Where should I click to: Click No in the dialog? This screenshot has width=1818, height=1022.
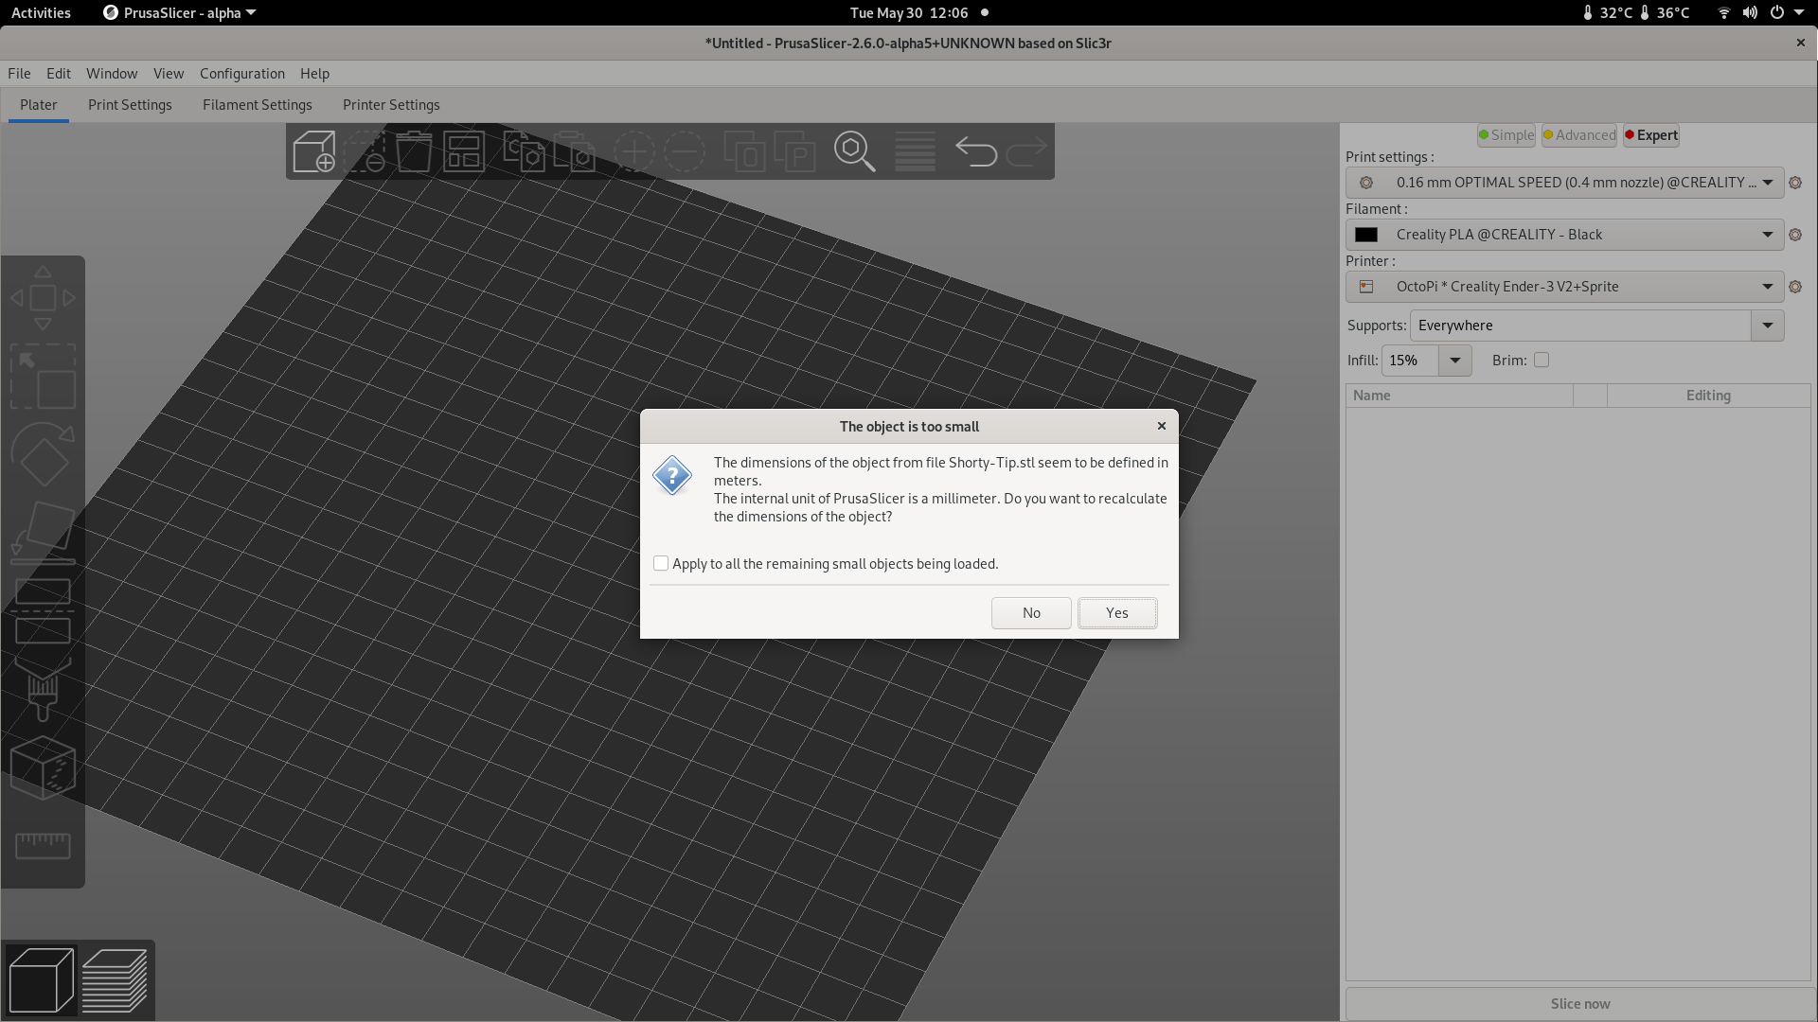pyautogui.click(x=1031, y=612)
